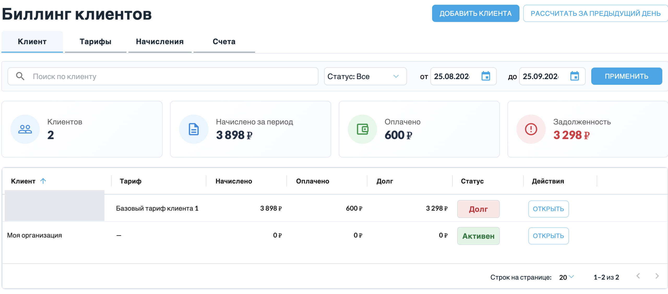This screenshot has height=294, width=668.
Task: Click РАССЧИТАТЬ ЗА ПРЕДЫДУЩИЙ ДЕНЬ button
Action: [595, 13]
